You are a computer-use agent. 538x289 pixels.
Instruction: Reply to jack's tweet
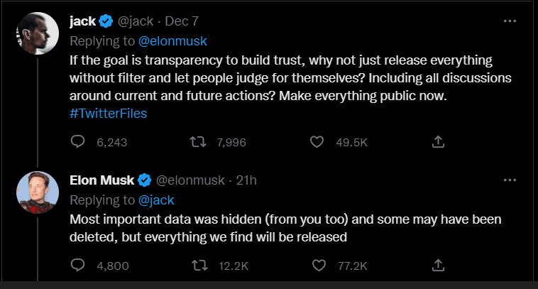click(x=79, y=142)
